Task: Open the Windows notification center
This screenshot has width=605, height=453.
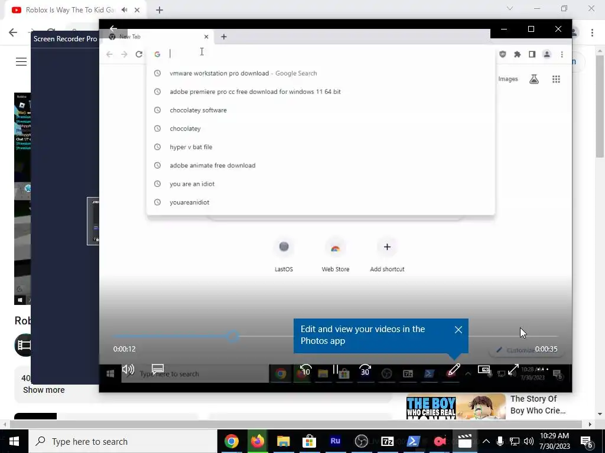Action: click(587, 441)
